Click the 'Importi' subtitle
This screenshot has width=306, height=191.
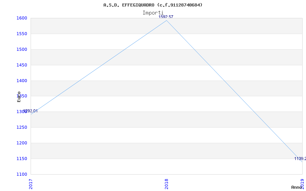click(x=153, y=13)
